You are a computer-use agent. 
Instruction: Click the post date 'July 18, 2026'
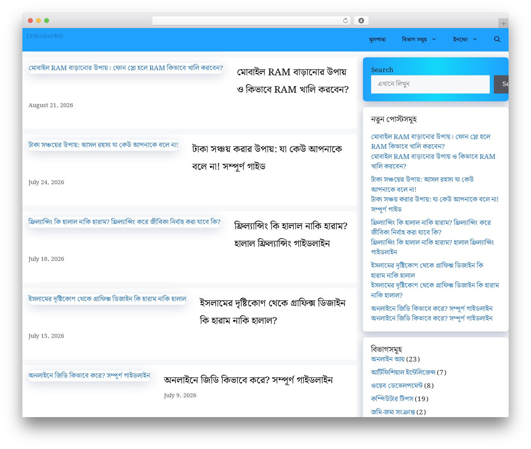(46, 259)
